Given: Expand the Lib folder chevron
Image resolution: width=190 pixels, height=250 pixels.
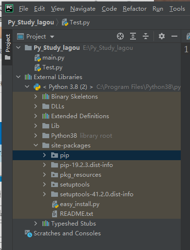Looking at the screenshot, I should tap(36, 126).
